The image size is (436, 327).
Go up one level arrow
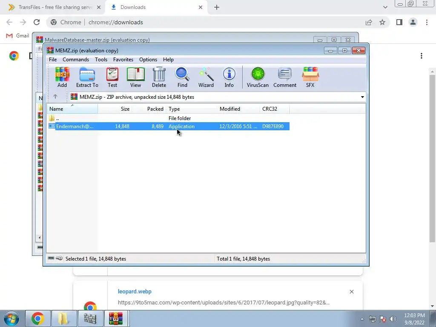[x=55, y=97]
